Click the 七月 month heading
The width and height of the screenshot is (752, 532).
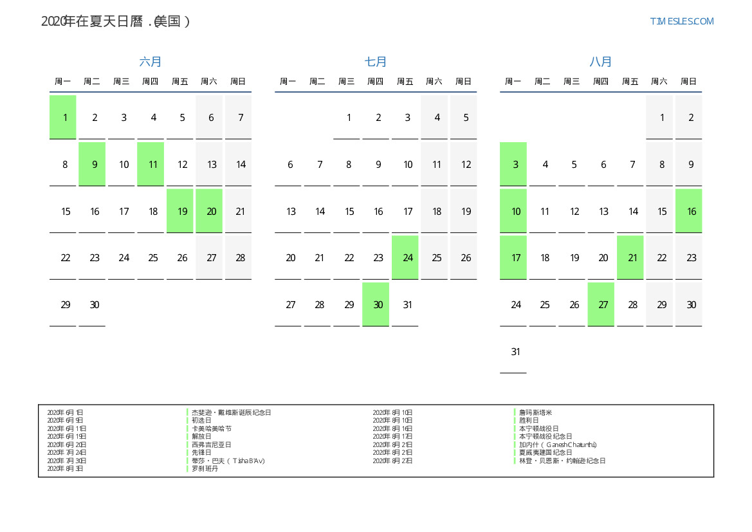pyautogui.click(x=376, y=62)
